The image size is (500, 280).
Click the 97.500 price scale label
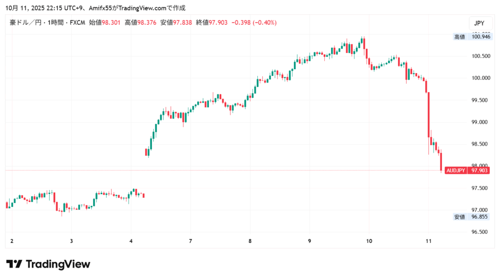pos(478,188)
